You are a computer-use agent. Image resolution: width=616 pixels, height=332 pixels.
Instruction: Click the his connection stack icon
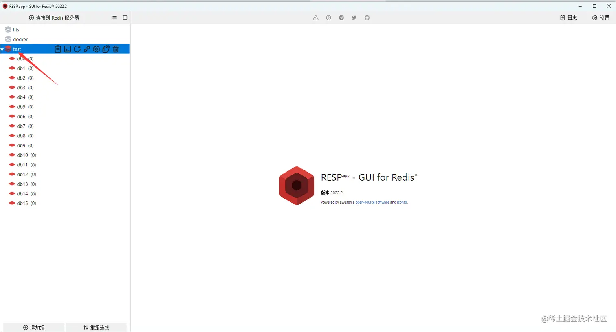pos(8,30)
